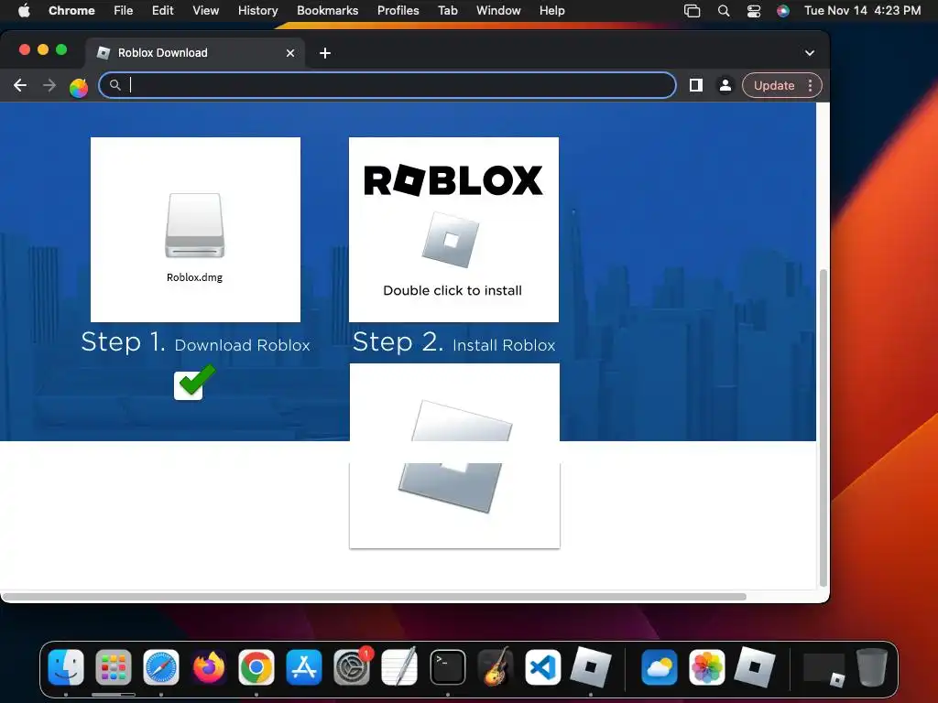
Task: Go forward with the forward arrow
Action: (x=49, y=85)
